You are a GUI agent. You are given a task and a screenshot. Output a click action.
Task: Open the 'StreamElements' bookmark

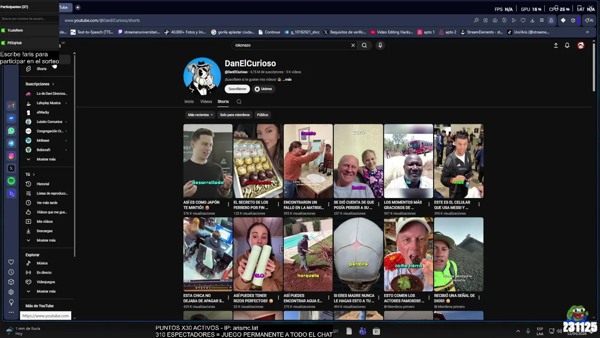click(481, 32)
